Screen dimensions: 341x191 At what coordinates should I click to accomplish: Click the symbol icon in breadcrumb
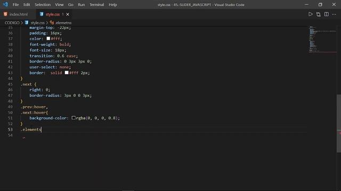52,22
